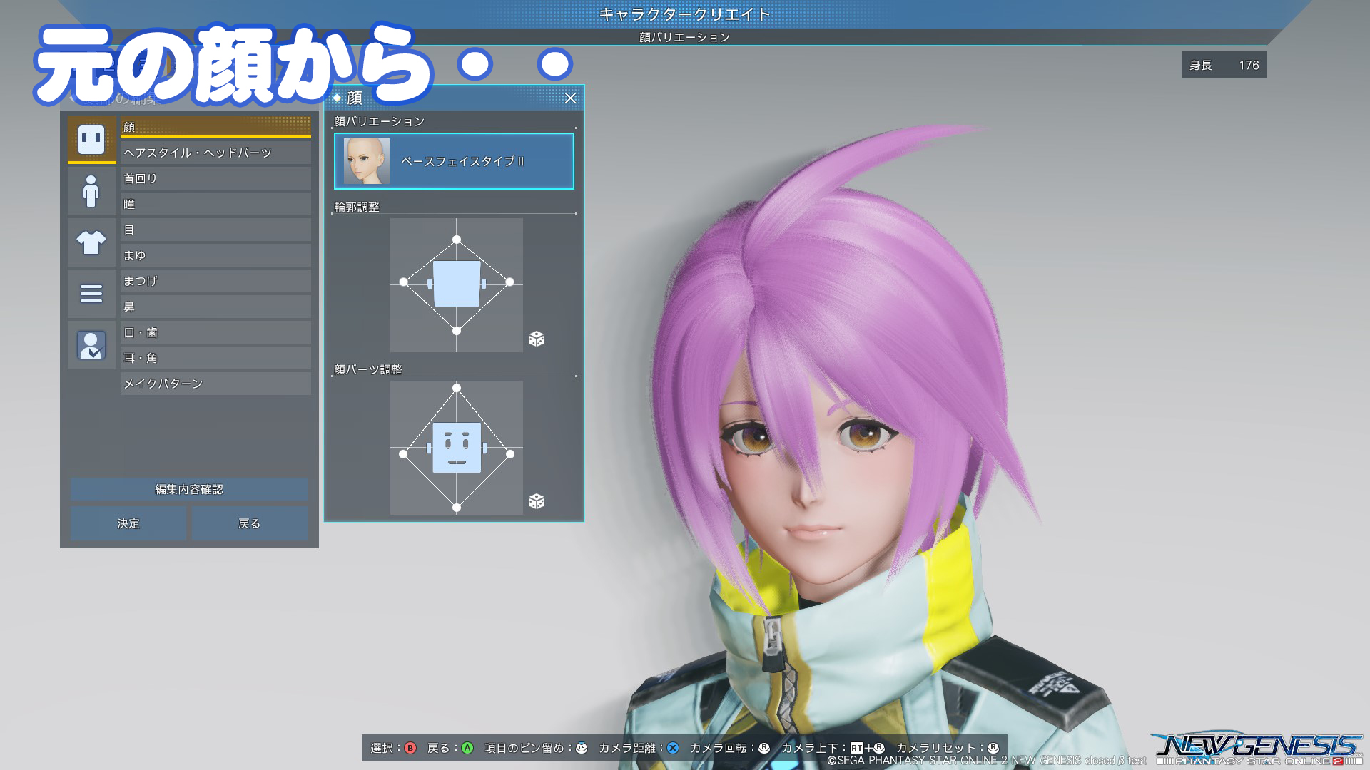Click 戻る A button hint
1370x770 pixels.
click(450, 748)
